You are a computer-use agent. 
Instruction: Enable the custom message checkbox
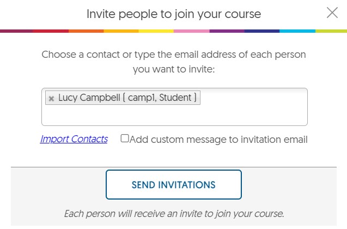point(125,138)
